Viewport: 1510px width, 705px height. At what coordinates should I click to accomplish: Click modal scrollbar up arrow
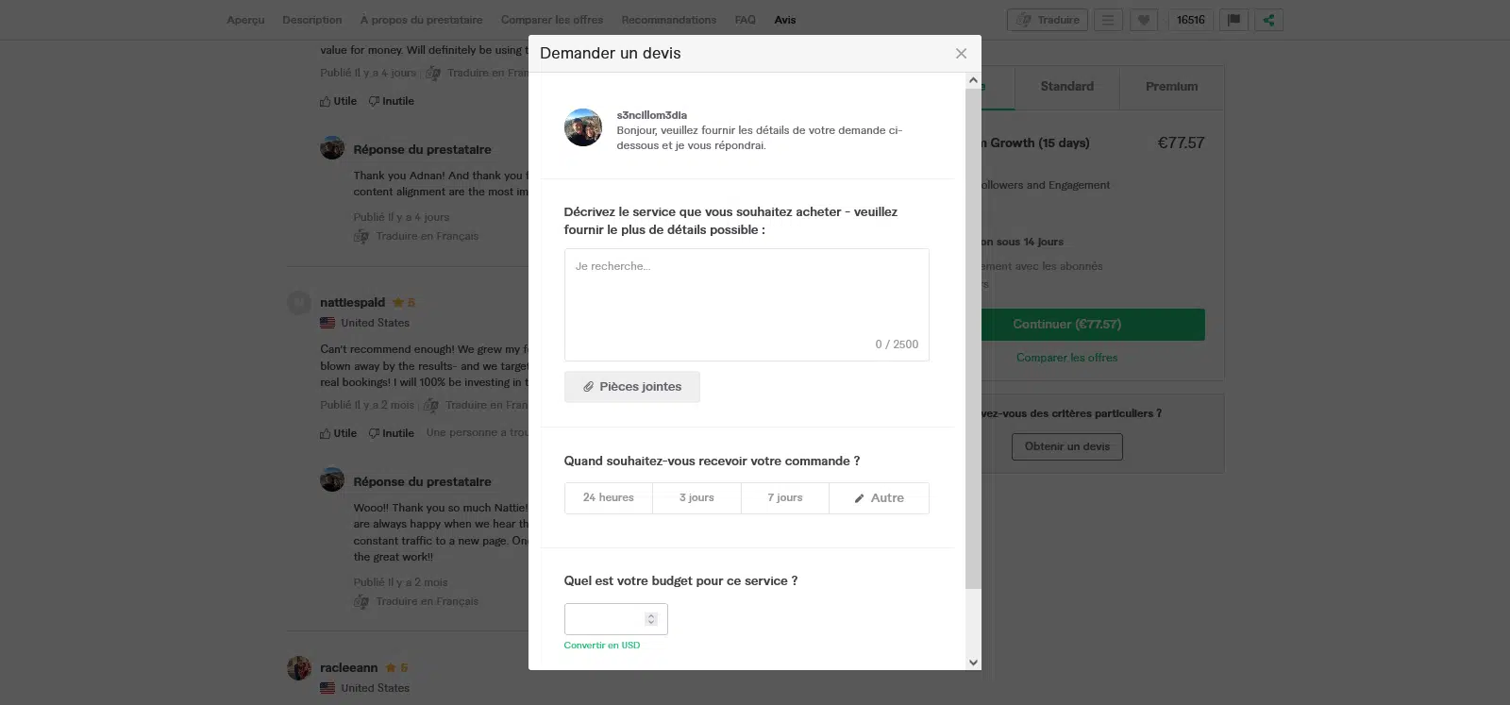pos(973,81)
